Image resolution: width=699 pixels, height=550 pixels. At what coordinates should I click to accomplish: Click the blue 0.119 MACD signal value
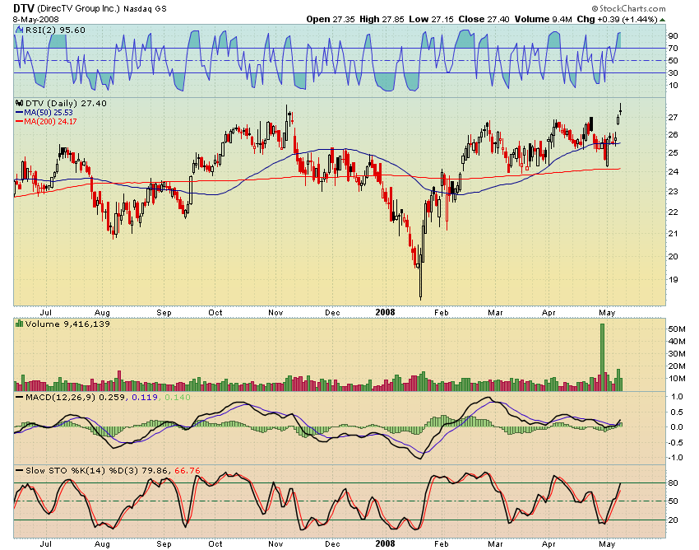point(145,397)
